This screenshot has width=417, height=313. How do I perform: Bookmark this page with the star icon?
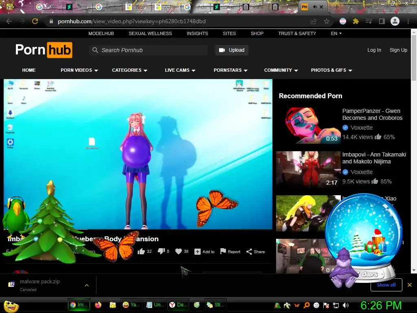pos(326,21)
